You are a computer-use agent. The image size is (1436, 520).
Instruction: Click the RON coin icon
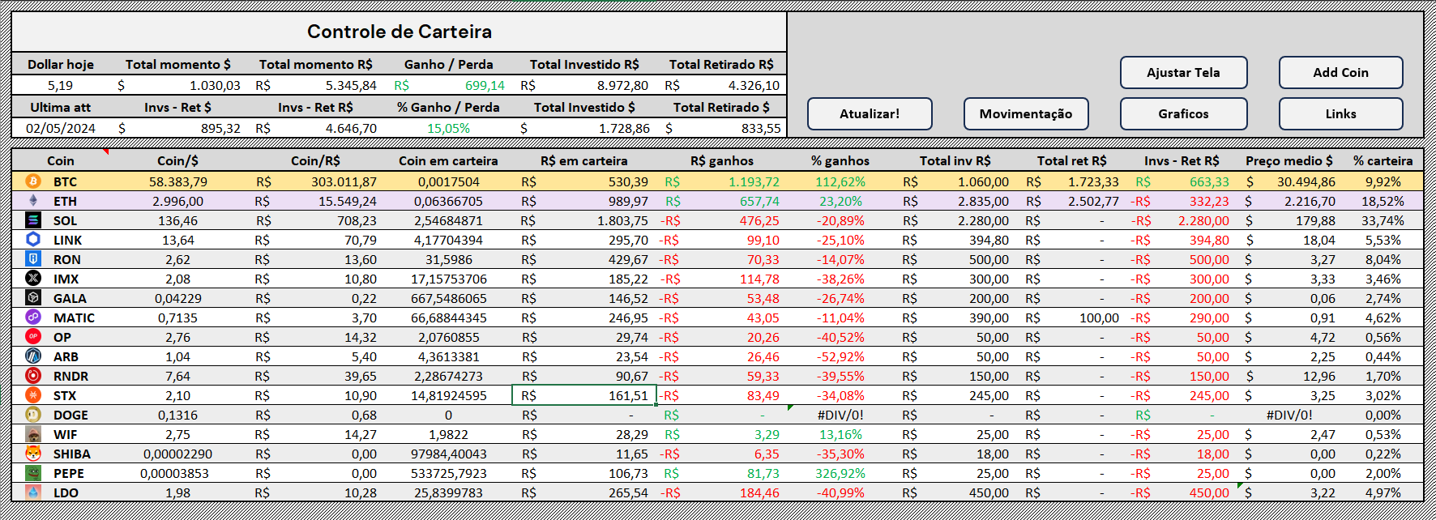[x=33, y=259]
